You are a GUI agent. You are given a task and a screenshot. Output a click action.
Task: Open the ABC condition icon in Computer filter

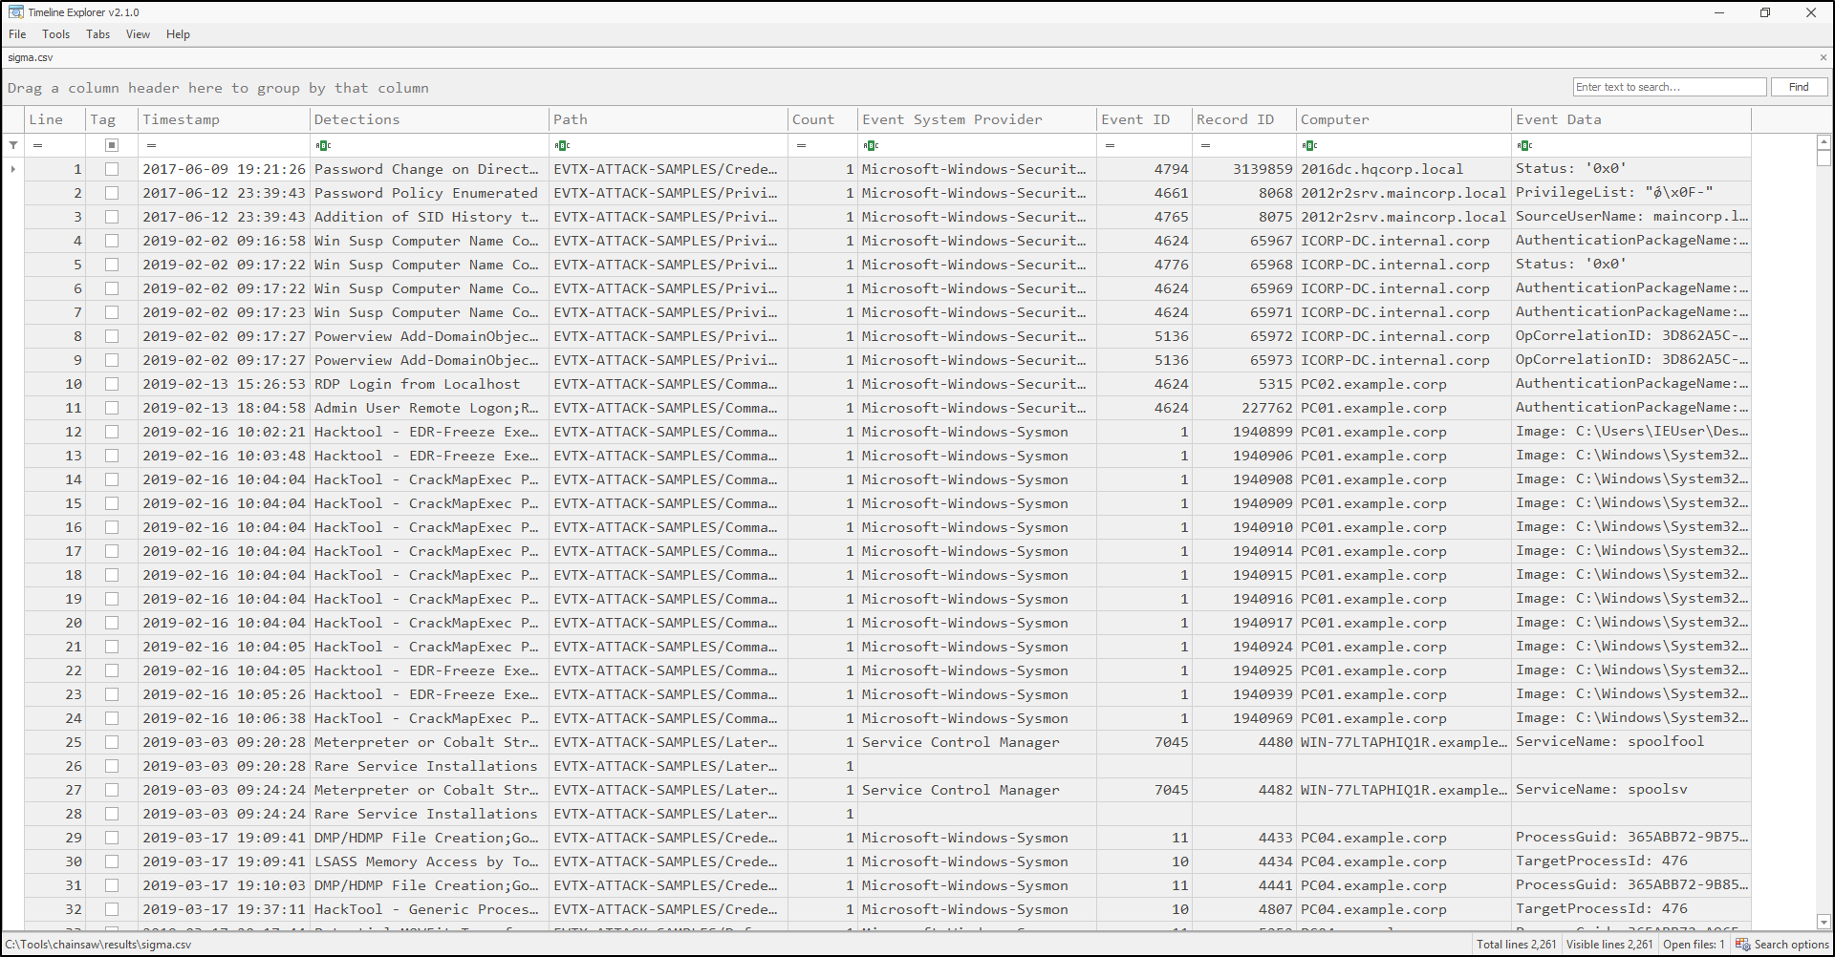(1309, 145)
